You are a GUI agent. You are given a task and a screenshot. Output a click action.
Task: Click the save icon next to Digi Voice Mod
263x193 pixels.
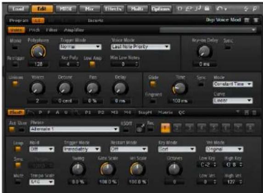pyautogui.click(x=246, y=20)
